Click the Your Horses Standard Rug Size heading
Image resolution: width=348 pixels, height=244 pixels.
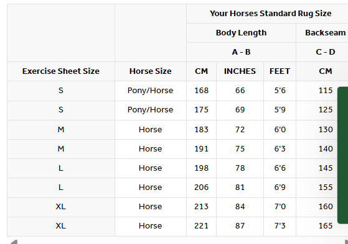click(271, 14)
